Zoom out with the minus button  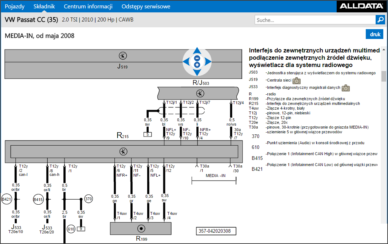tap(197, 58)
